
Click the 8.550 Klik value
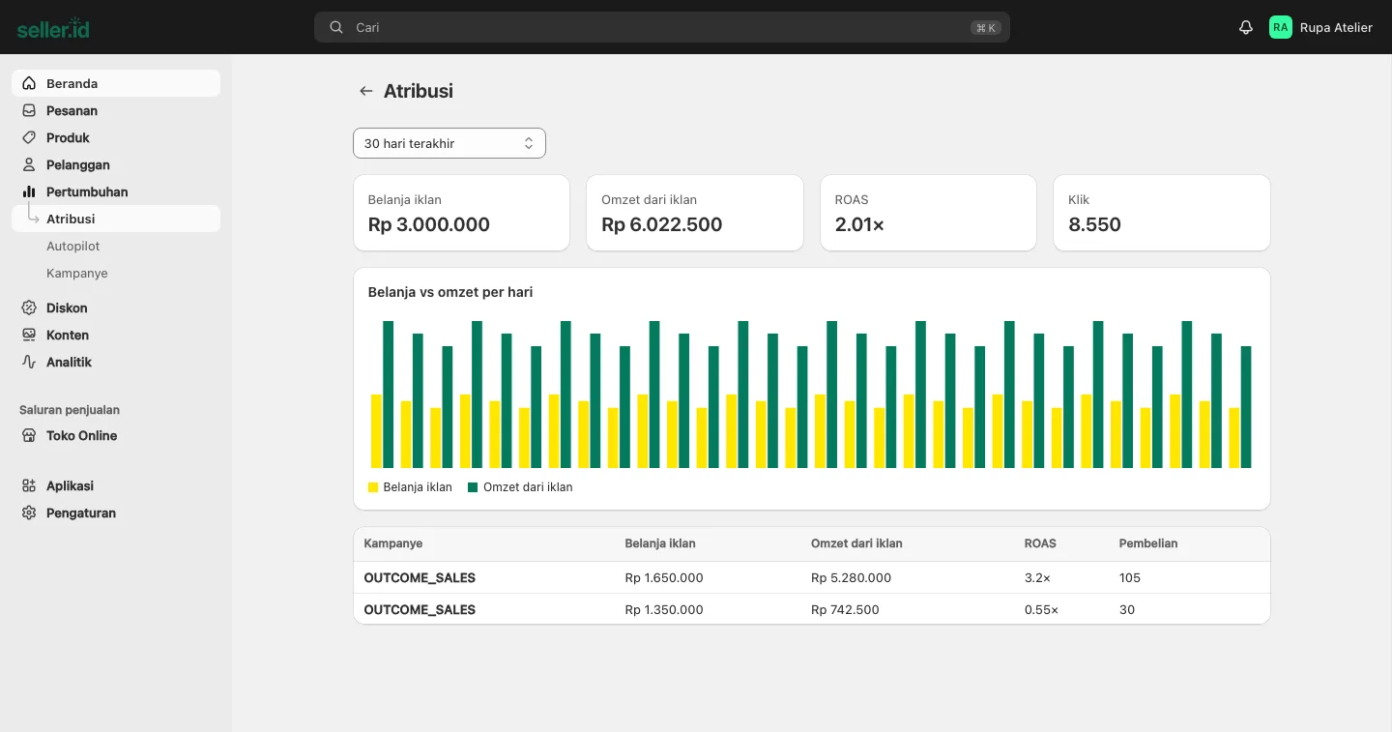click(1094, 224)
